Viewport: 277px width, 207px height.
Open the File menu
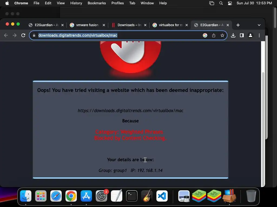37,3
